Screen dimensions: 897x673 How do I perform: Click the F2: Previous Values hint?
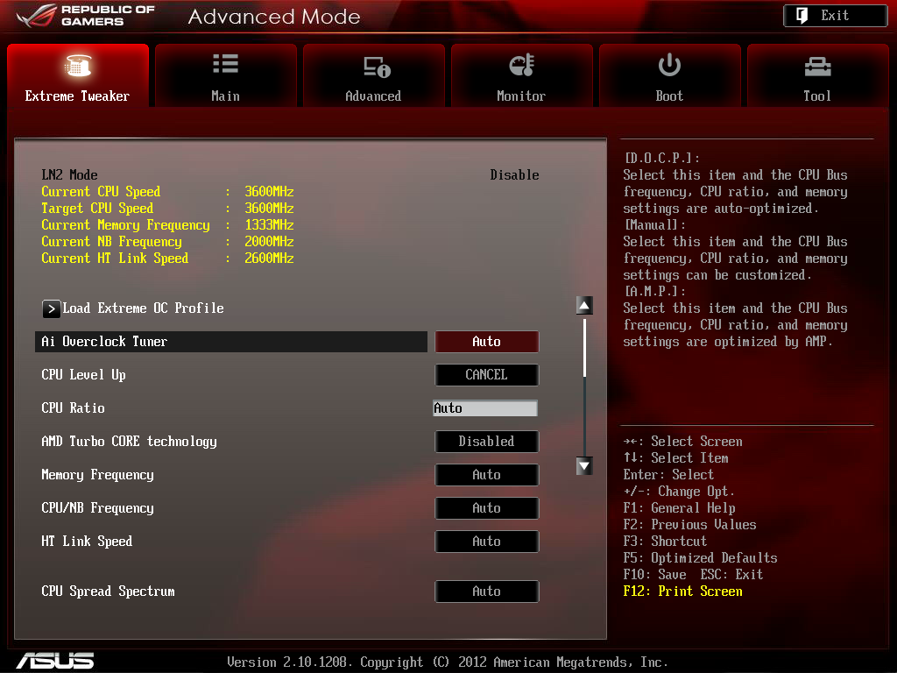tap(690, 525)
